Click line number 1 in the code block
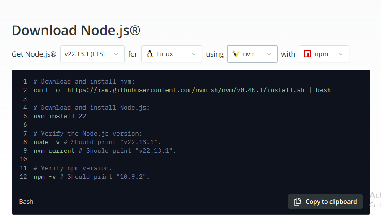 point(25,82)
